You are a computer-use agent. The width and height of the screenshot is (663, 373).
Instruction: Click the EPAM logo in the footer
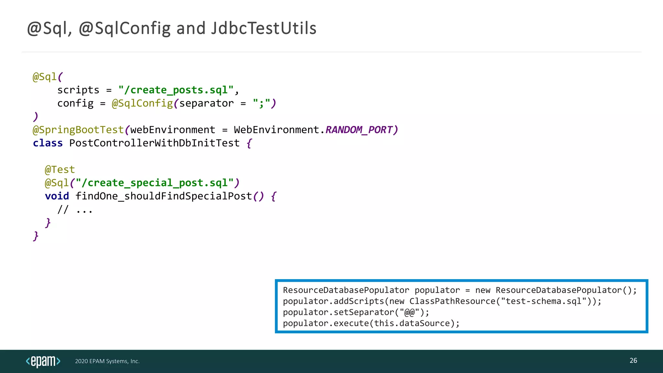coord(43,361)
